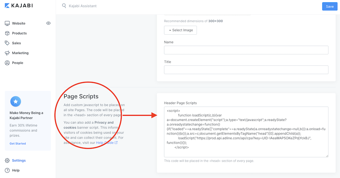Click the Help question mark icon
The width and height of the screenshot is (340, 178).
(x=7, y=171)
